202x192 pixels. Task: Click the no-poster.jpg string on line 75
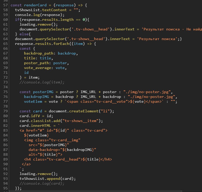147,92
